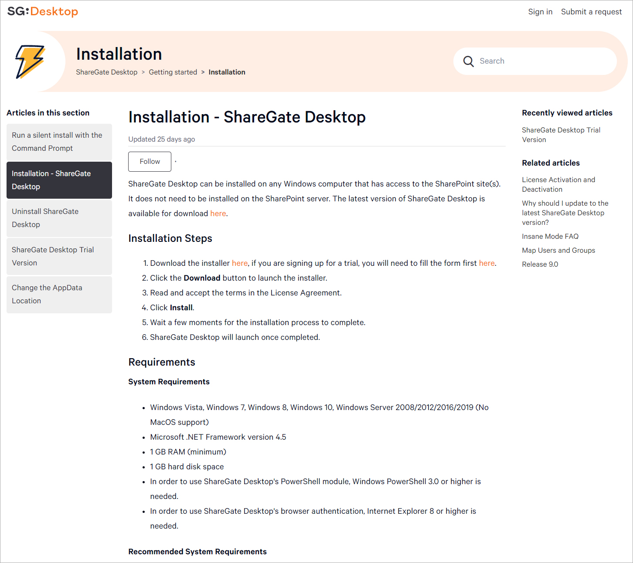This screenshot has height=563, width=633.
Task: Click the search magnifier icon
Action: coord(468,61)
